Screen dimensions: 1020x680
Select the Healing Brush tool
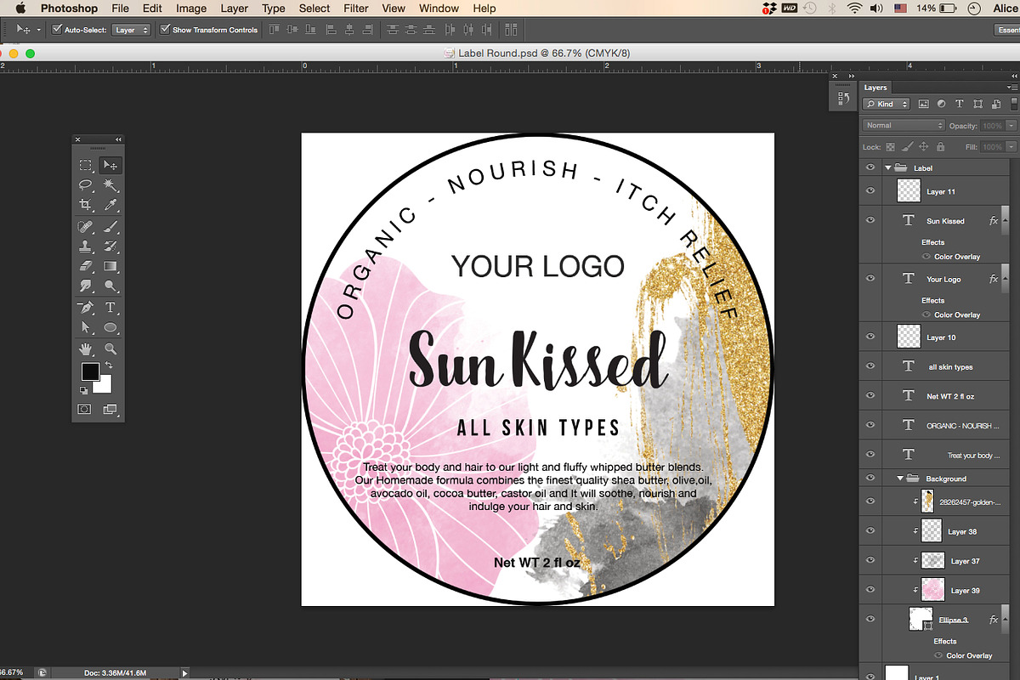[86, 227]
